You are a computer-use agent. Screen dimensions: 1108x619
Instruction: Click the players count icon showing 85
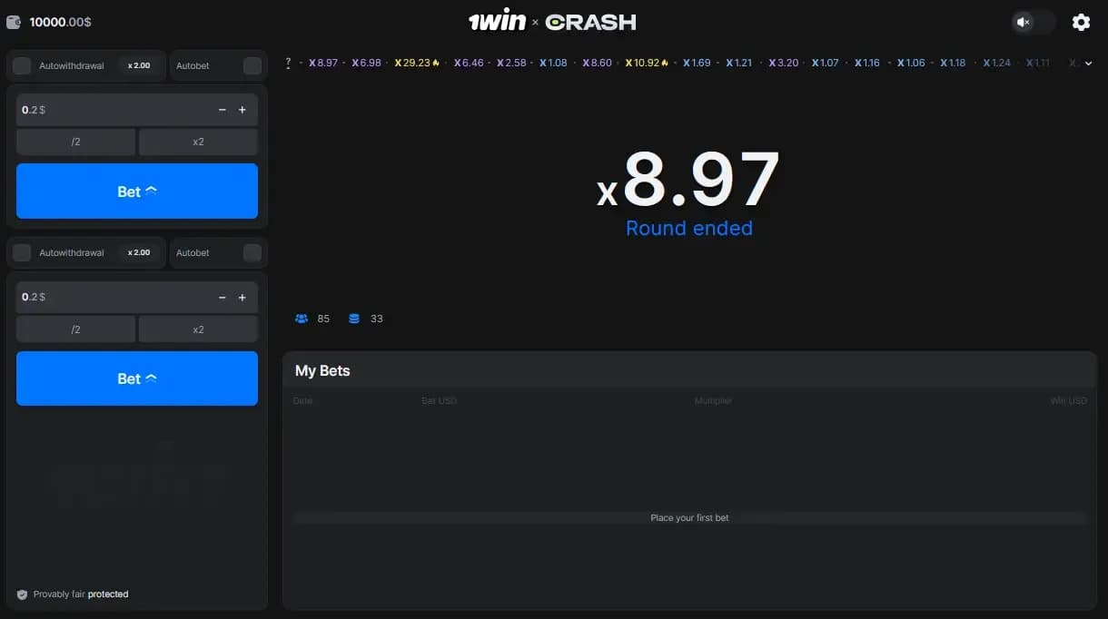(x=302, y=319)
